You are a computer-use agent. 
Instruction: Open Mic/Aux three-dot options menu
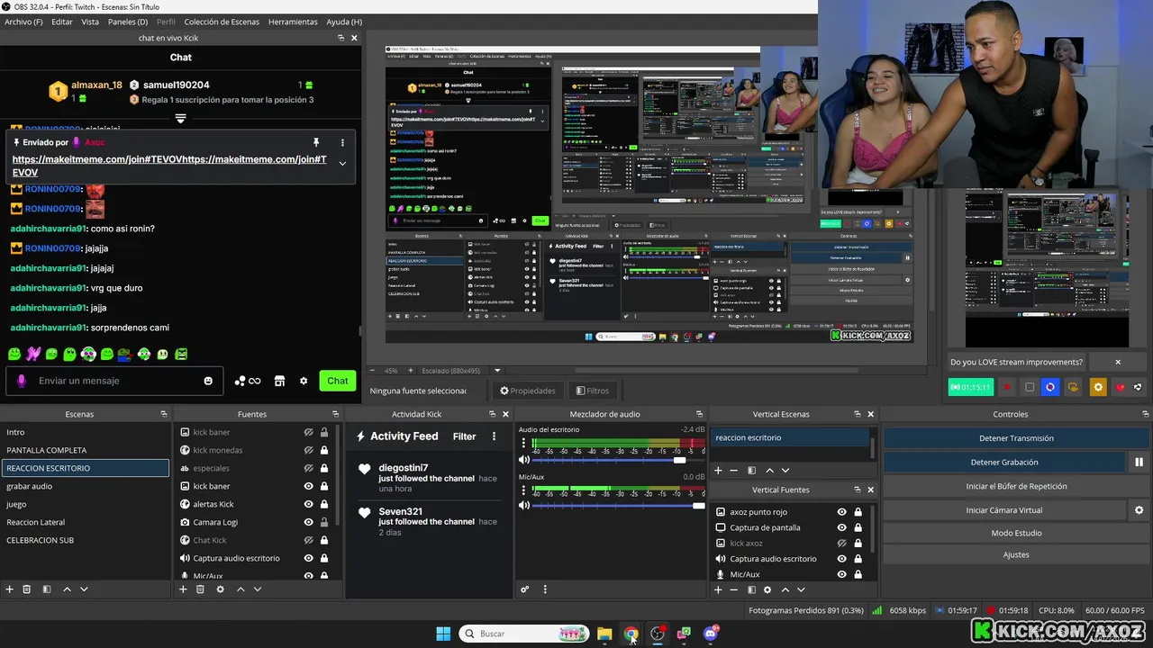[524, 489]
